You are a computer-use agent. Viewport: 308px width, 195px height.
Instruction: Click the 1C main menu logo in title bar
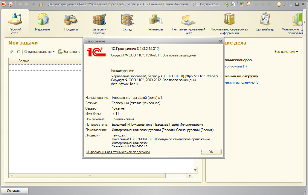4,4
